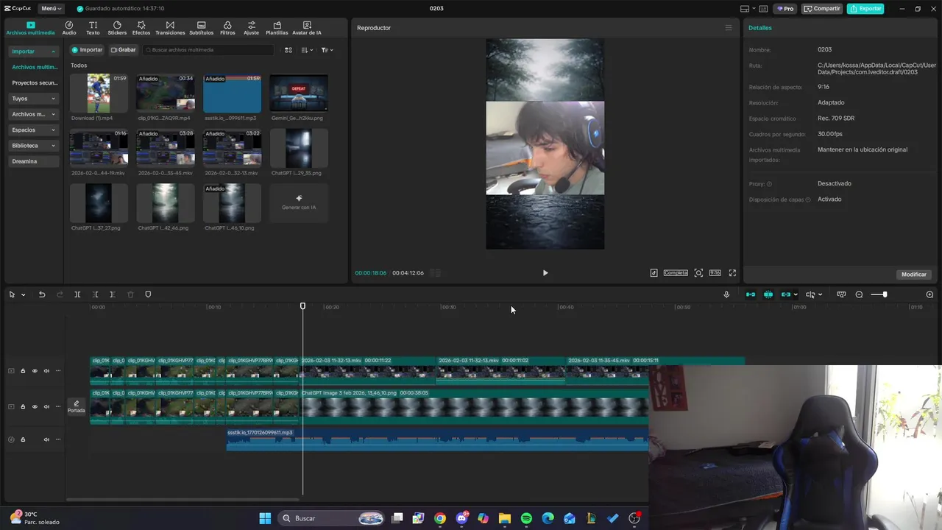Viewport: 942px width, 530px height.
Task: Open the Filtros panel
Action: pyautogui.click(x=227, y=28)
